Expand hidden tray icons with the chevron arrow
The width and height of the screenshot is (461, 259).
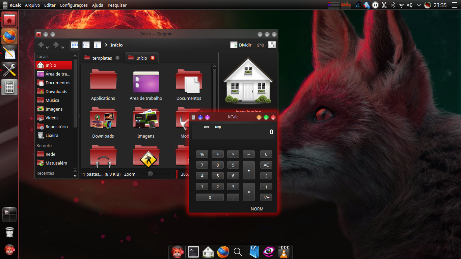(x=419, y=5)
